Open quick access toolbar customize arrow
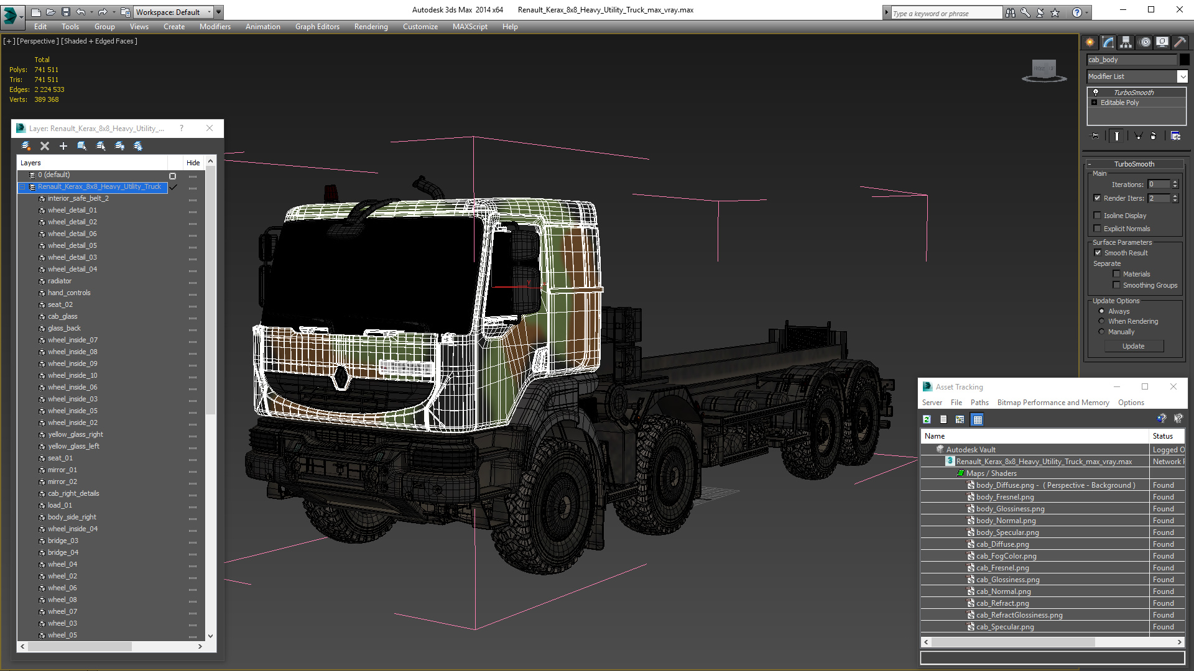The width and height of the screenshot is (1194, 671). point(219,12)
